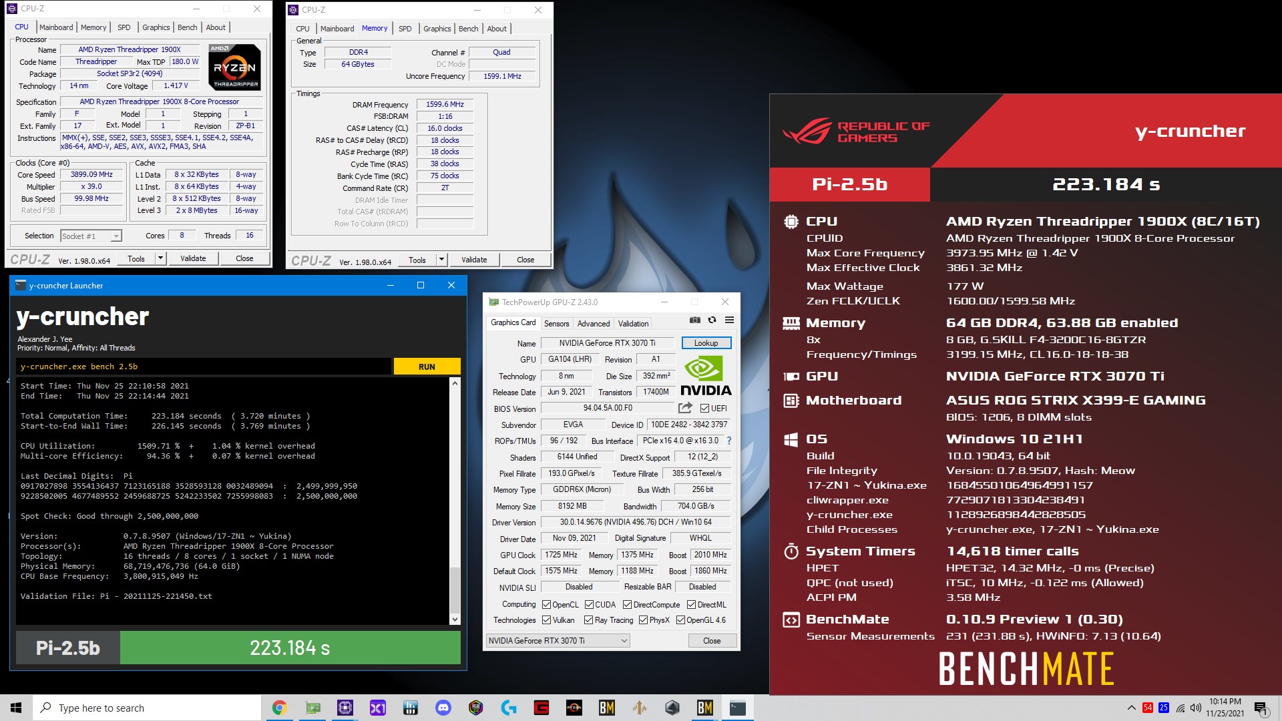Click Validate in the CPU-Z CPU window

pyautogui.click(x=193, y=258)
